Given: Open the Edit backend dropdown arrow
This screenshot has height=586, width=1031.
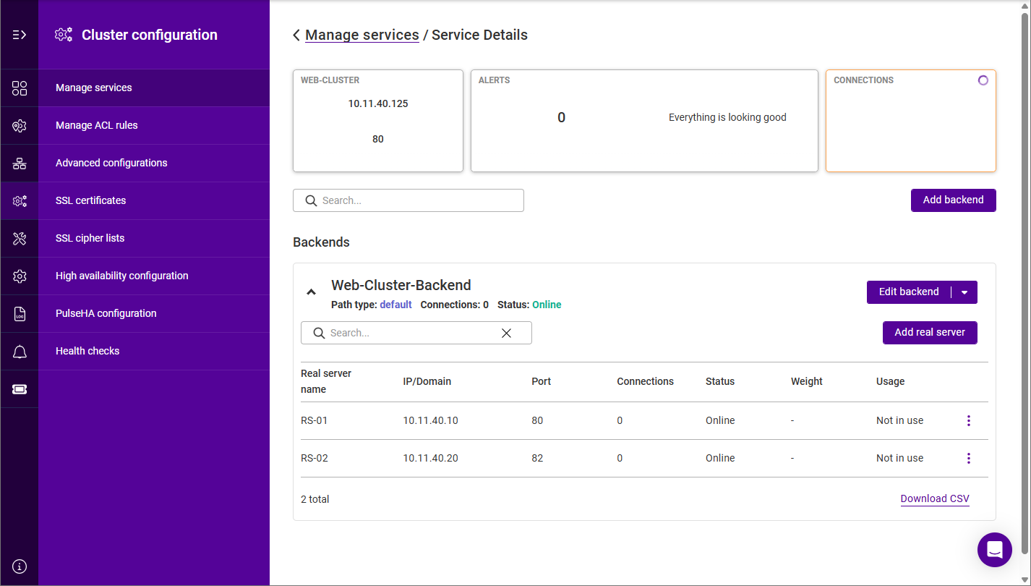Looking at the screenshot, I should point(964,292).
